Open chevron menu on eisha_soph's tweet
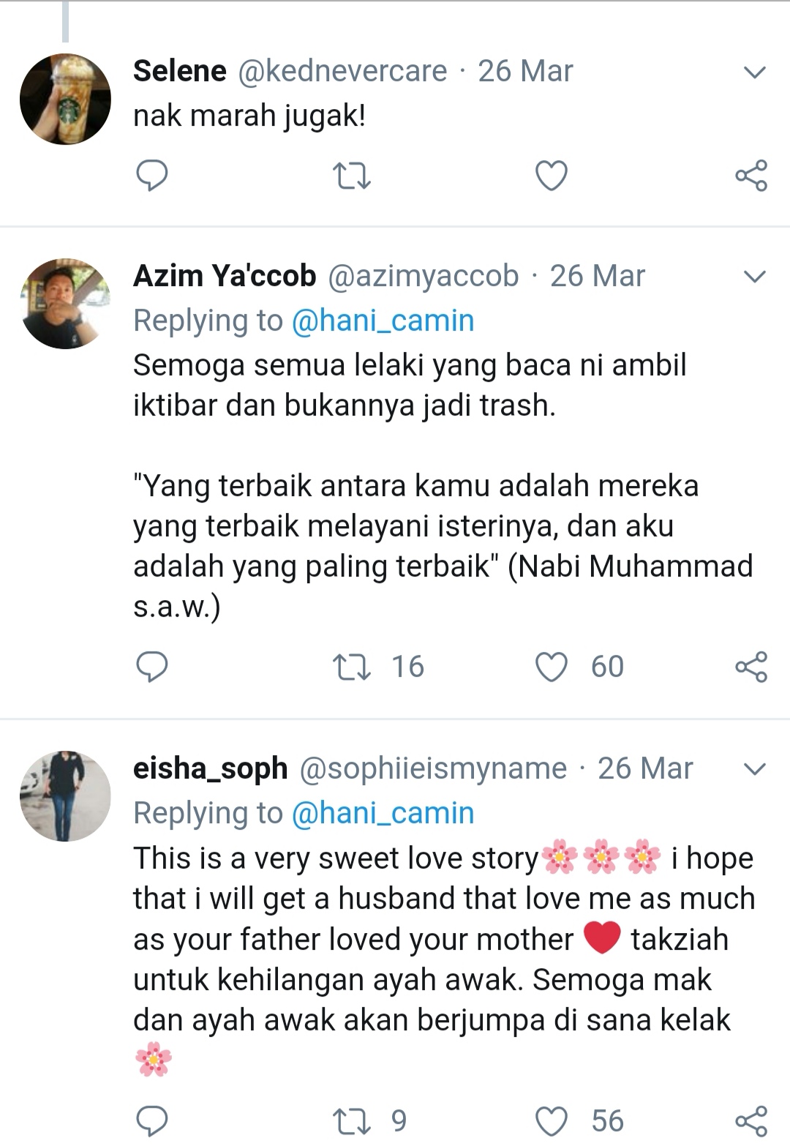The image size is (790, 1146). (754, 769)
